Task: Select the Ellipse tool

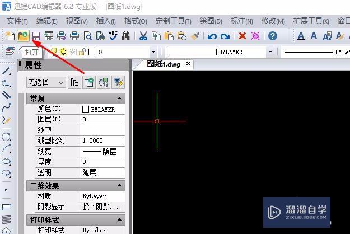Action: coord(7,161)
